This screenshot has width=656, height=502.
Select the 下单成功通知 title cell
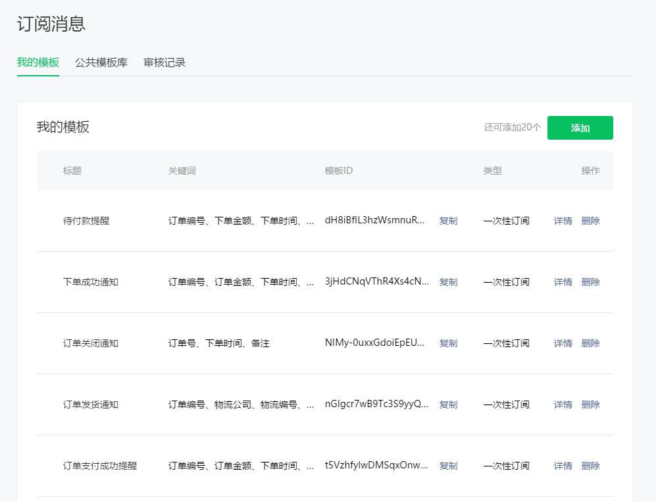pos(91,282)
